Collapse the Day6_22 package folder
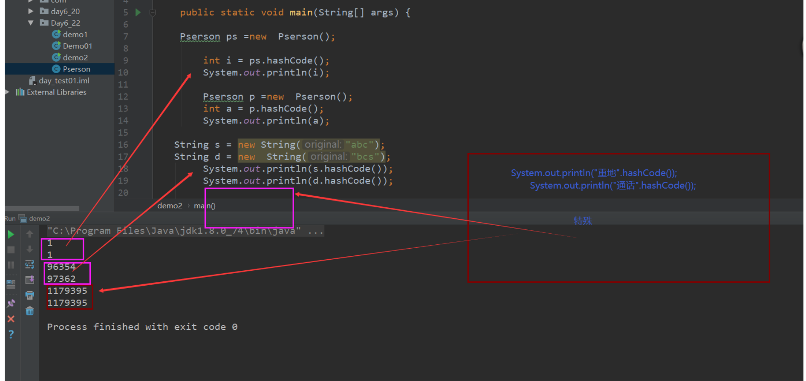This screenshot has width=806, height=381. [x=31, y=23]
